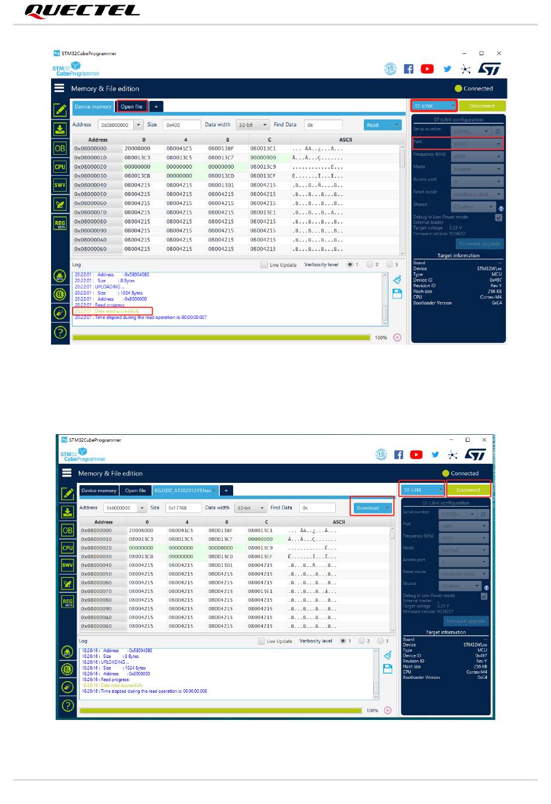Click the green progress bar in lower window

(x=221, y=710)
